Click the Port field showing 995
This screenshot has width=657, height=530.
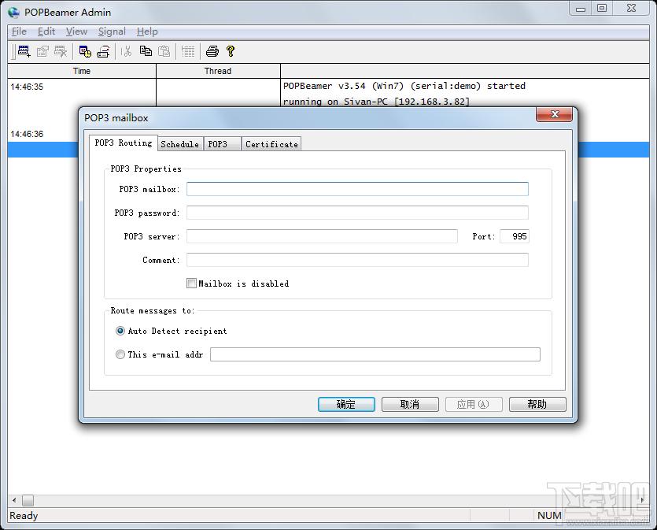514,236
